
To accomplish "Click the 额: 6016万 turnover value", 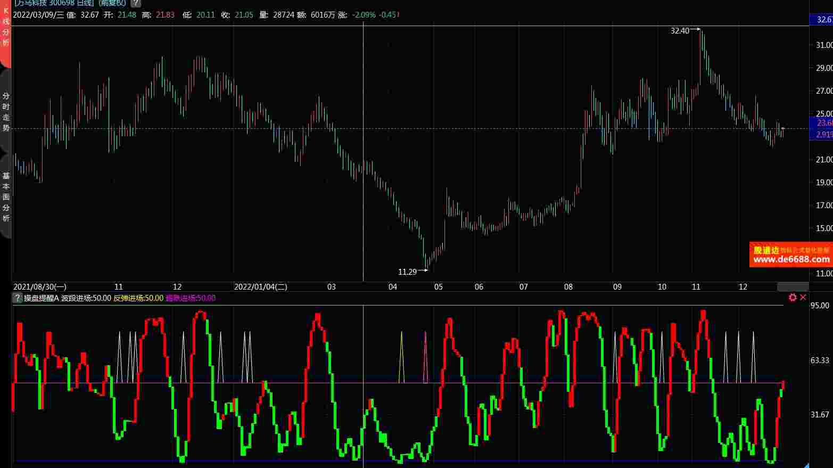I will [316, 15].
